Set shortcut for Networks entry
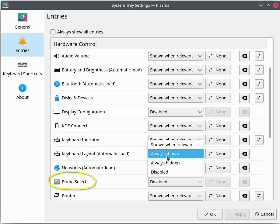Viewport: 280px width, 224px height. pos(218,168)
